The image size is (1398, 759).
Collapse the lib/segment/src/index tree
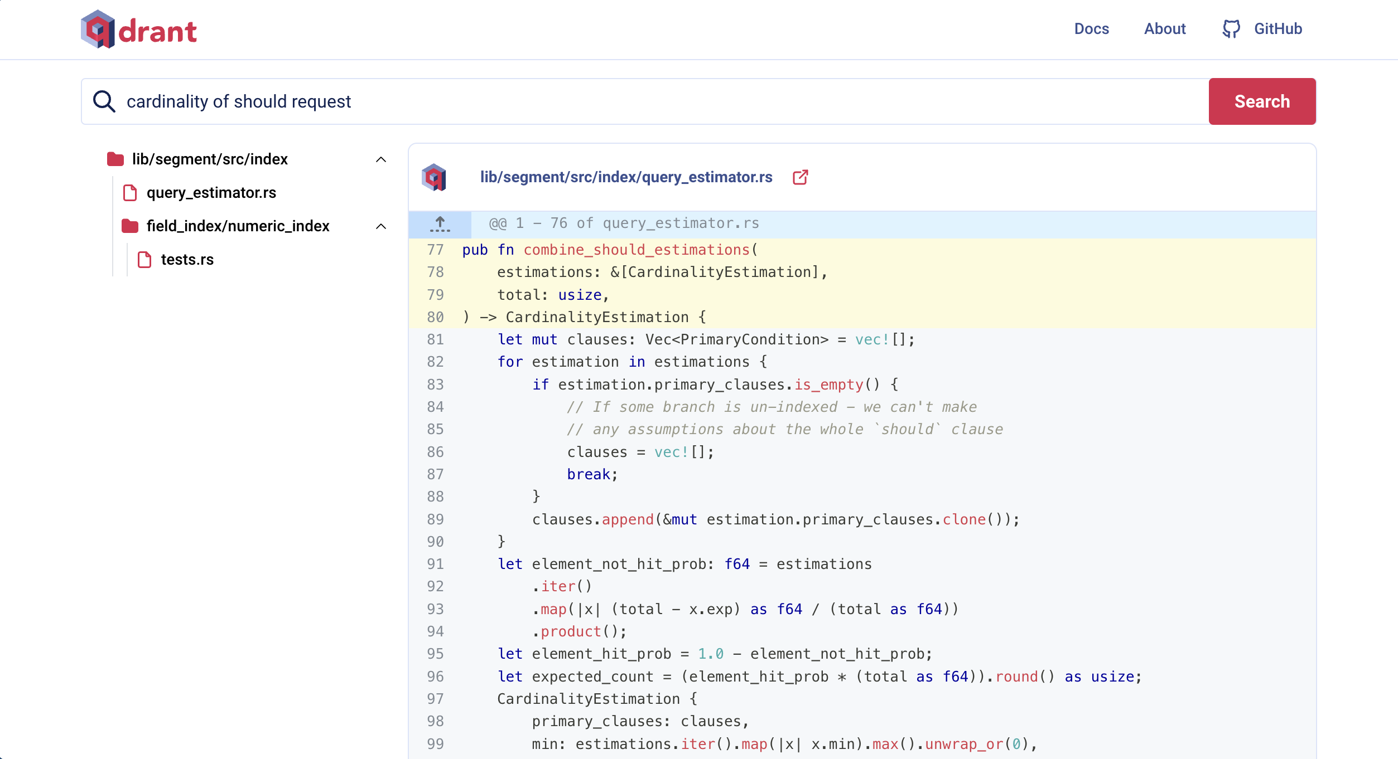click(381, 159)
